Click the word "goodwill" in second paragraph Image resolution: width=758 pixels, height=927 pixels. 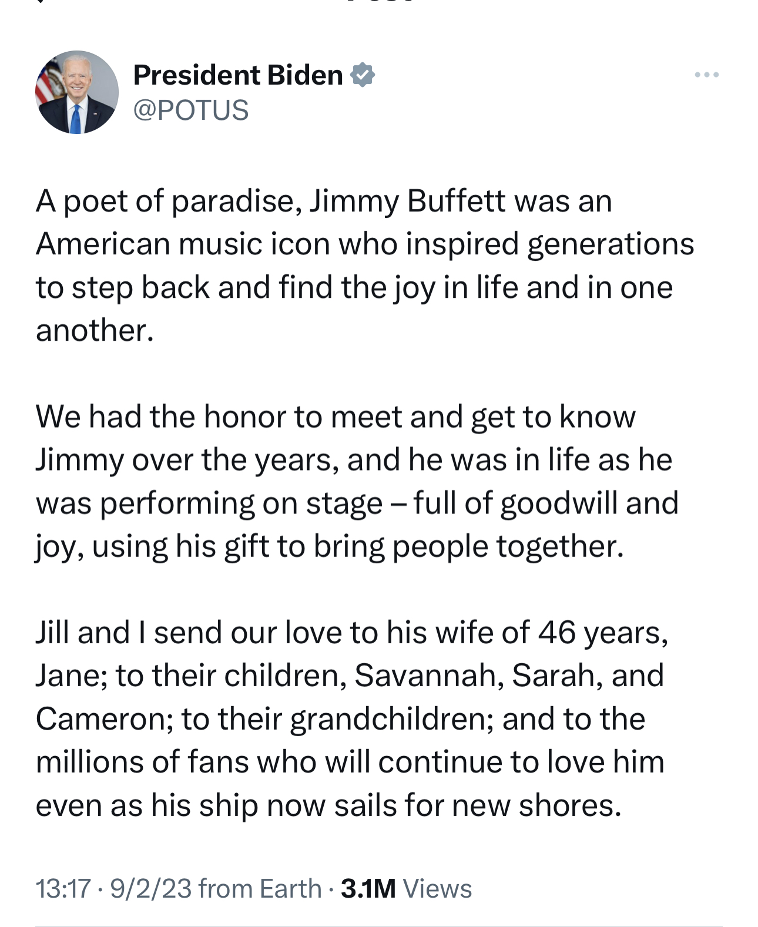558,503
